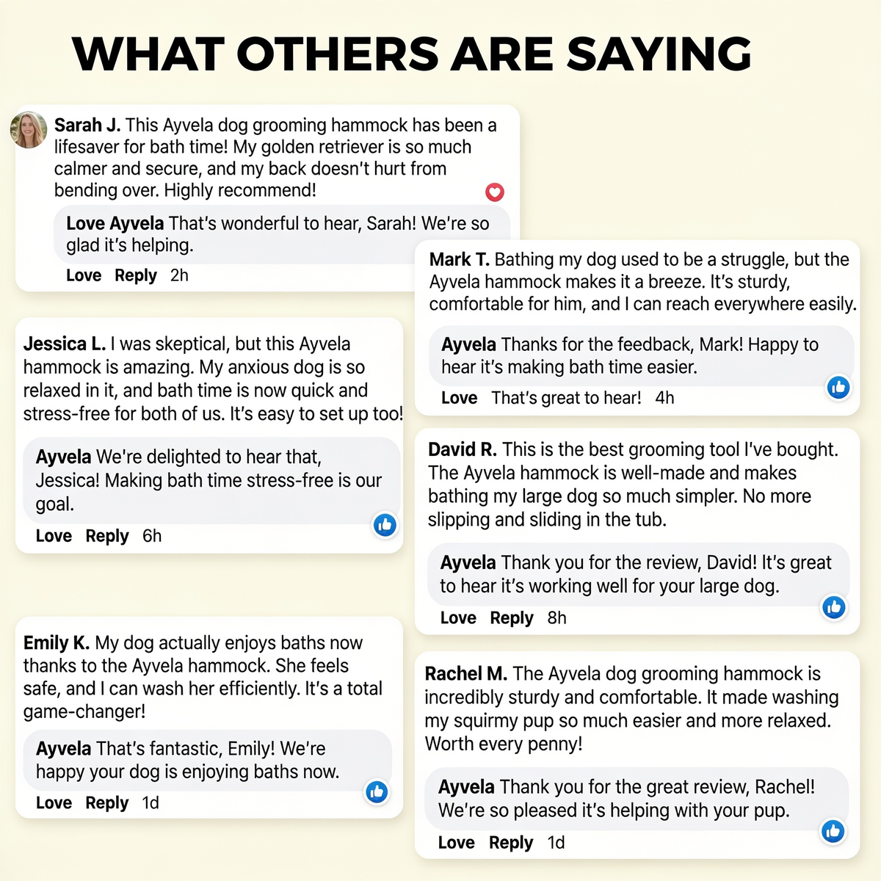
Task: Click the thumbs-up icon on Rachel M.'s thread
Action: (833, 831)
